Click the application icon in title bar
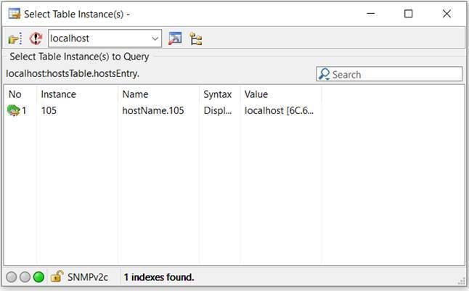 tap(14, 14)
